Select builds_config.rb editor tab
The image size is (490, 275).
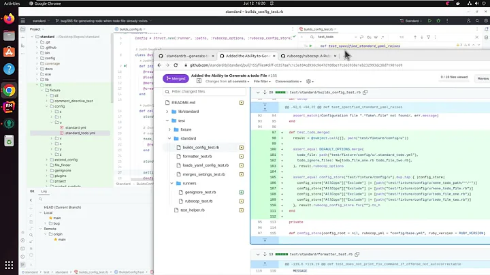point(131,29)
